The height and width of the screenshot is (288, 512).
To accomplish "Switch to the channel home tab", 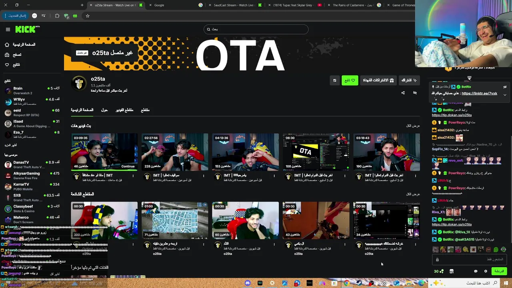I will coord(82,110).
